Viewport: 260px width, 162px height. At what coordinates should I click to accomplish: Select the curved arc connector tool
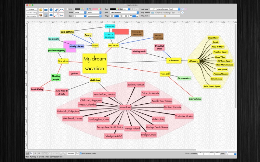tap(61, 10)
